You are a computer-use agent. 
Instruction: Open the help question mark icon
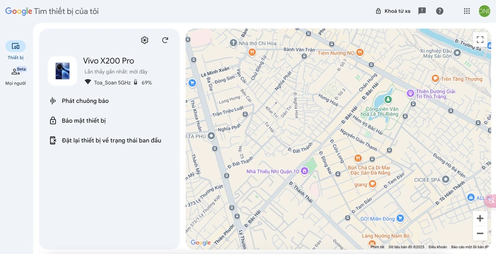(x=439, y=11)
